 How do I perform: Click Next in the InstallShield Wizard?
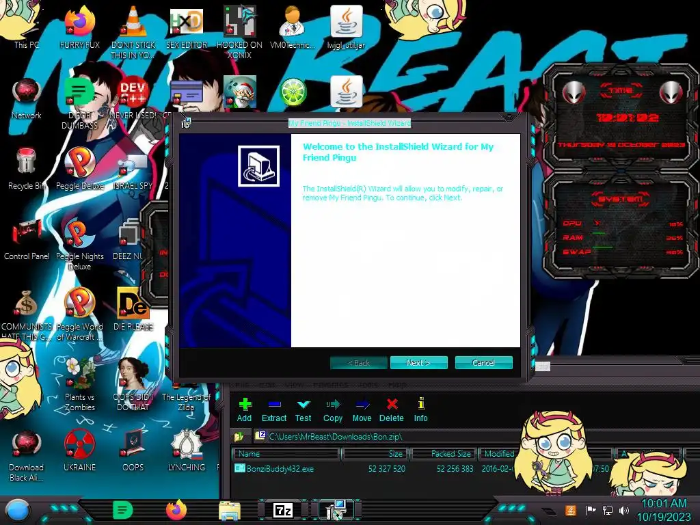point(419,362)
